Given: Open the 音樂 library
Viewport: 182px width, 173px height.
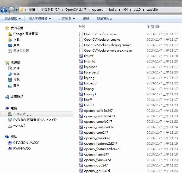Looking at the screenshot, I should point(16,74).
